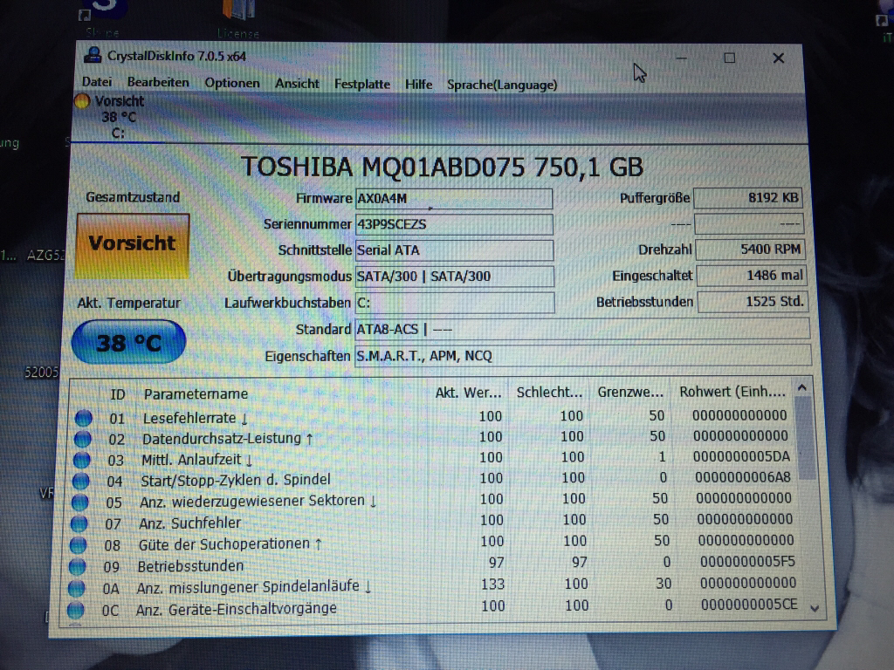Click the Akt. Wer... column header
Viewport: 894px width, 670px height.
pyautogui.click(x=468, y=393)
